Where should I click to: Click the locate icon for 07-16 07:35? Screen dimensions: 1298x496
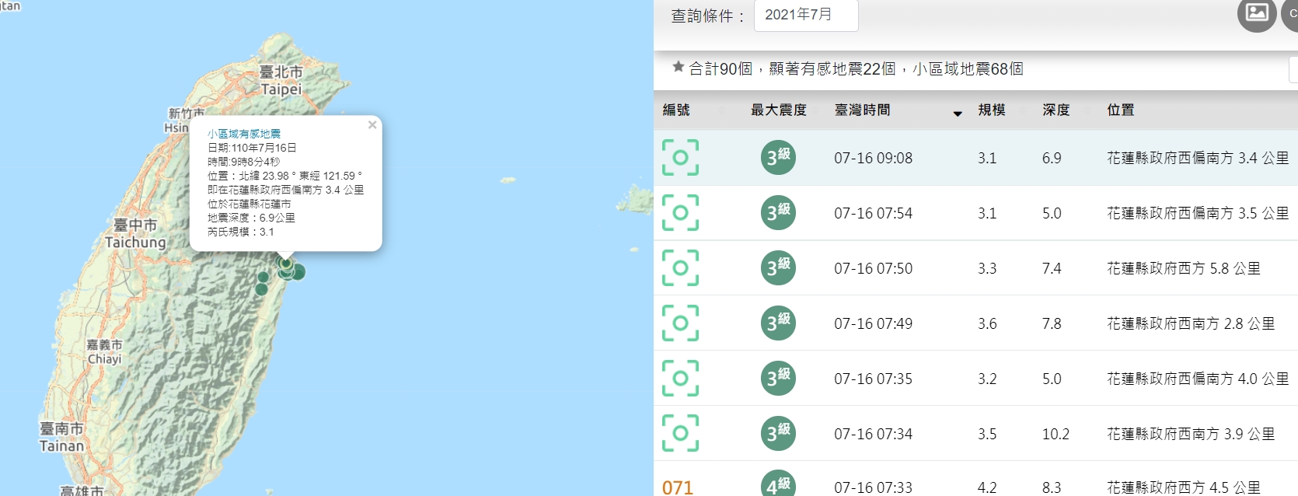[680, 379]
